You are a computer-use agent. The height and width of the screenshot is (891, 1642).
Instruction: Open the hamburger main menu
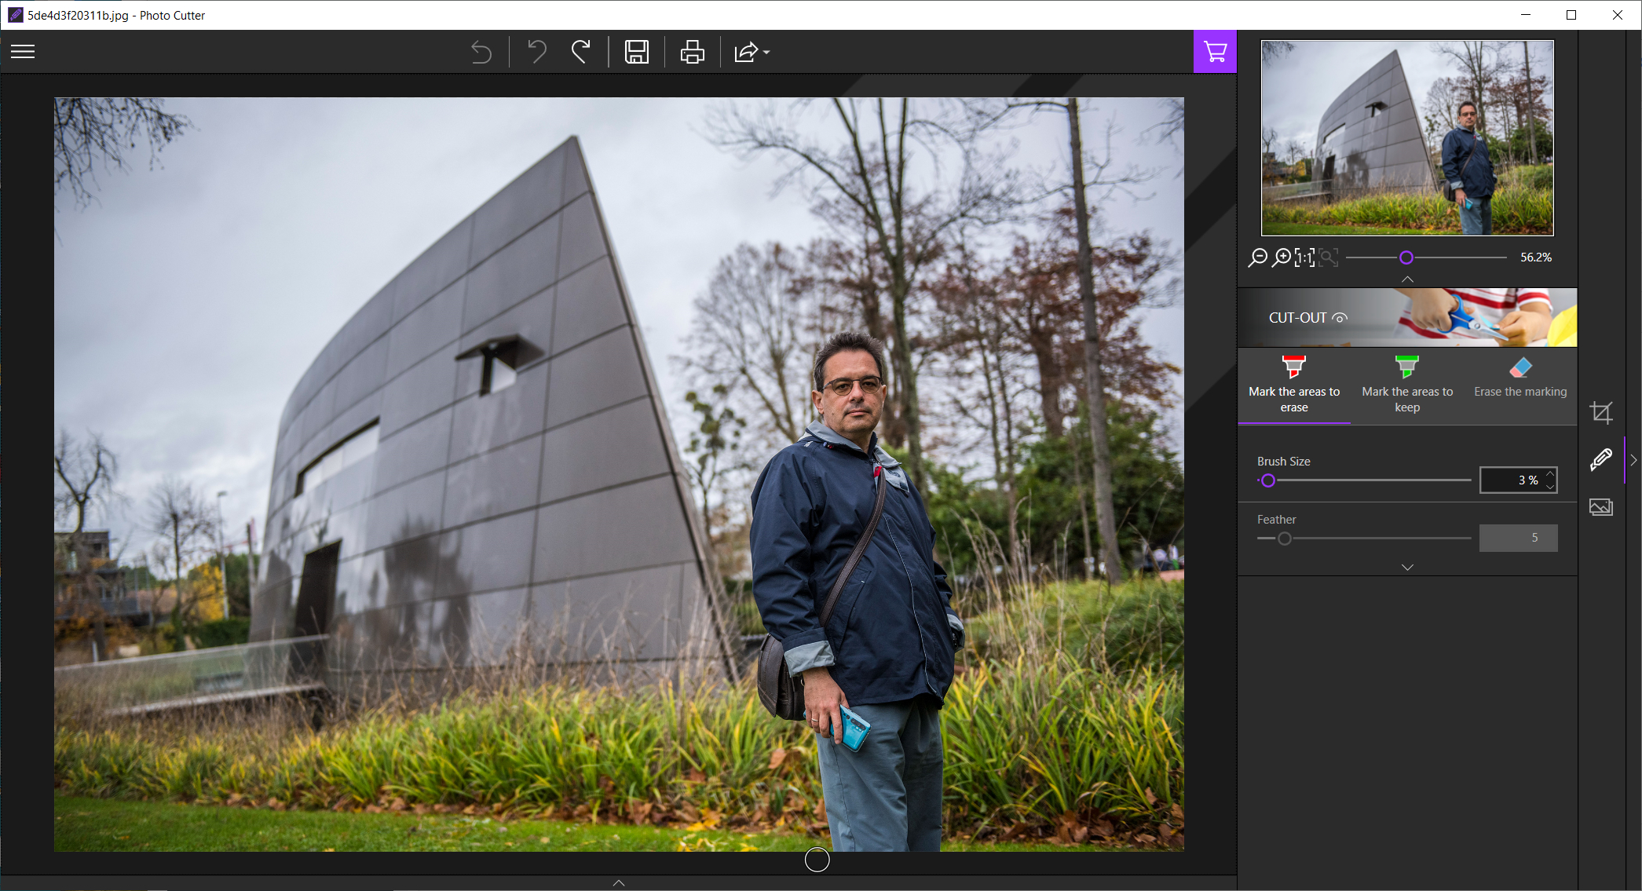point(23,52)
